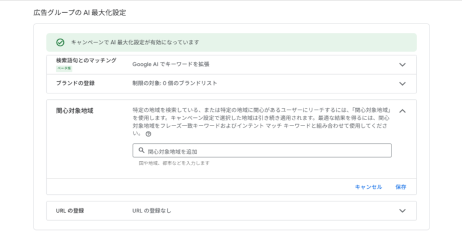Click the magnifier icon in the search field
Image resolution: width=462 pixels, height=236 pixels.
coord(141,150)
